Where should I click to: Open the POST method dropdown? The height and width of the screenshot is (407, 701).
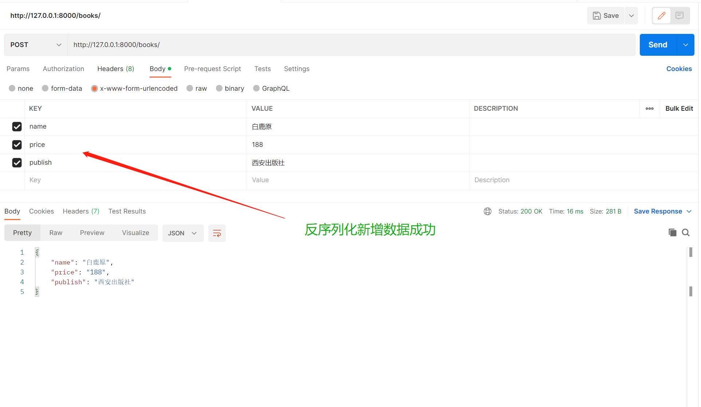(36, 45)
